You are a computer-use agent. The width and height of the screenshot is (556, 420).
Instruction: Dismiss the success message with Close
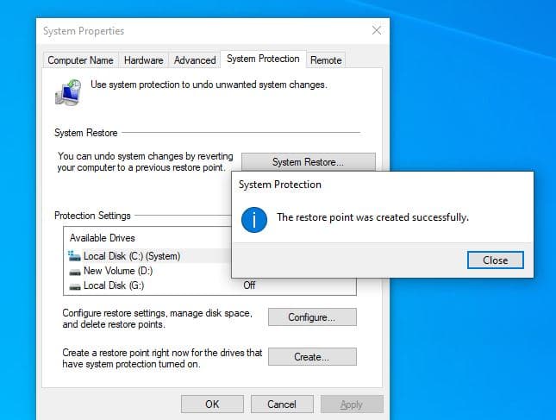495,260
